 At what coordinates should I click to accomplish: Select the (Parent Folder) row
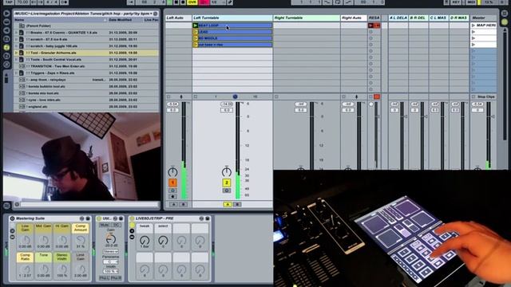pyautogui.click(x=86, y=26)
